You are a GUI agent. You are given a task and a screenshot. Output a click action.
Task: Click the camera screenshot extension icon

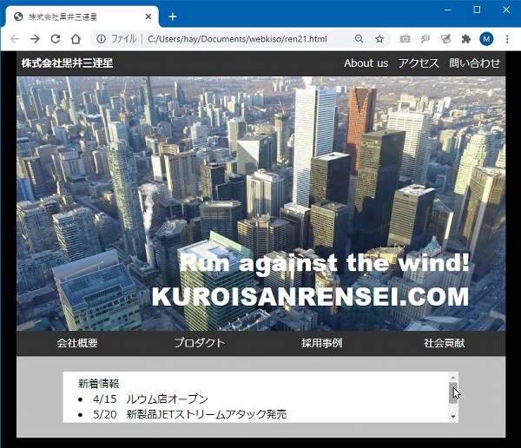pyautogui.click(x=405, y=39)
